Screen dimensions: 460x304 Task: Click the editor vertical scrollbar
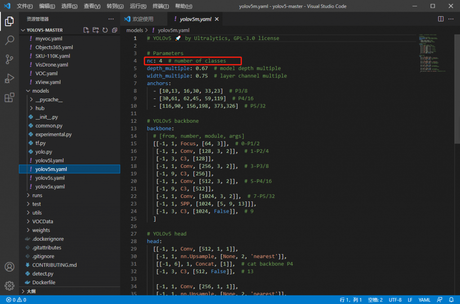(x=457, y=89)
